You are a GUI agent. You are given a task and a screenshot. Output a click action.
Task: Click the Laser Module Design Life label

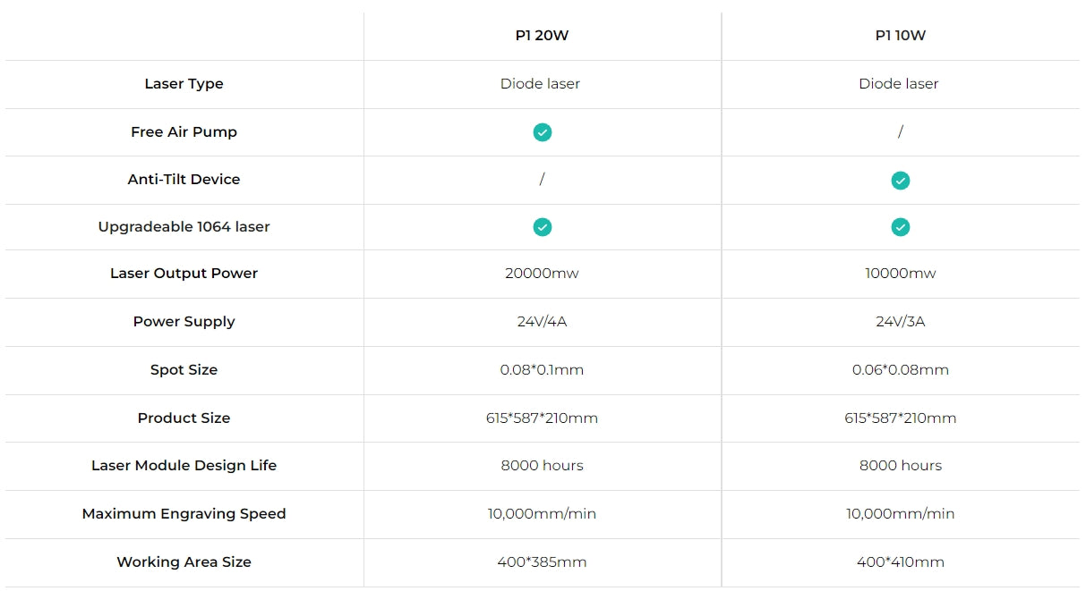tap(184, 466)
